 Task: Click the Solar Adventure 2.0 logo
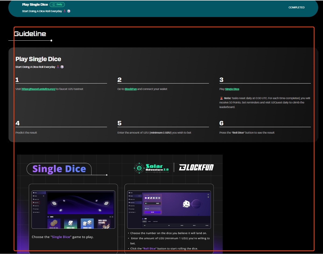pos(151,168)
